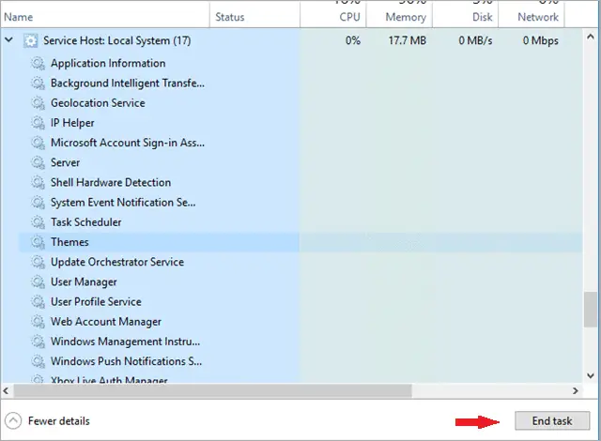Click the System Event Notification service icon
This screenshot has width=601, height=441.
click(x=38, y=203)
